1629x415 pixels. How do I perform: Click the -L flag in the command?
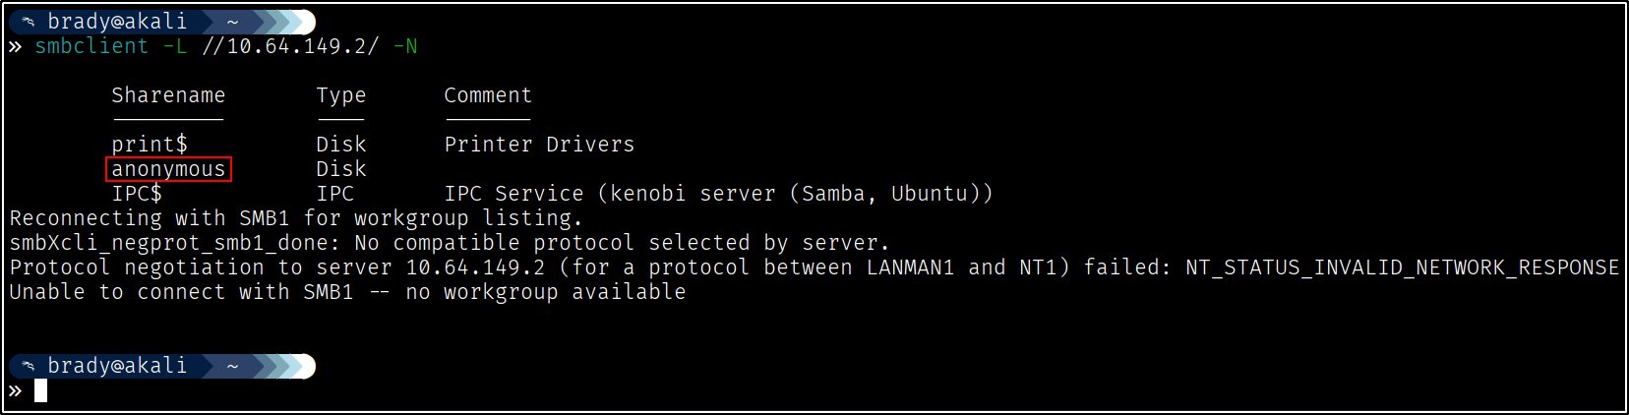(x=174, y=46)
